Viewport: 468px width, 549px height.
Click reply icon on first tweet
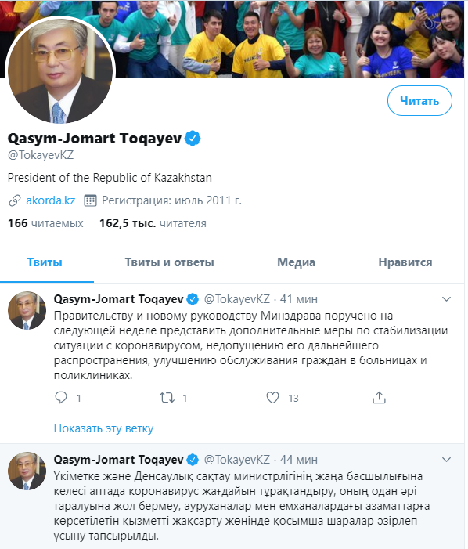tap(61, 398)
